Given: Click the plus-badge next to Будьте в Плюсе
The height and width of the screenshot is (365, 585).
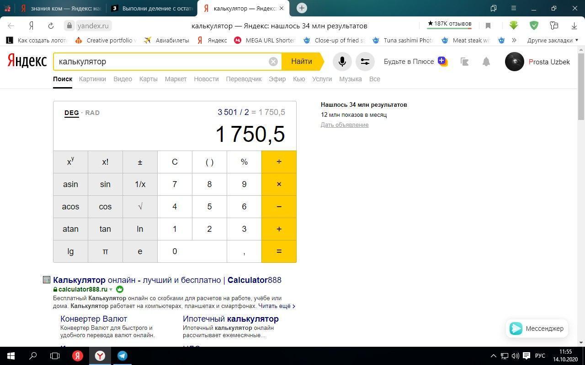Looking at the screenshot, I should [442, 61].
